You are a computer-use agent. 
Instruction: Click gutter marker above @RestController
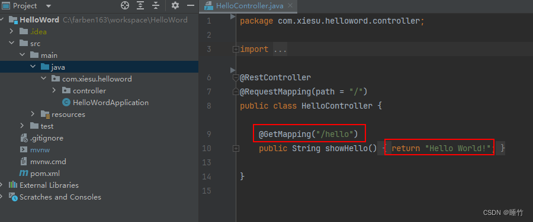[x=233, y=70]
